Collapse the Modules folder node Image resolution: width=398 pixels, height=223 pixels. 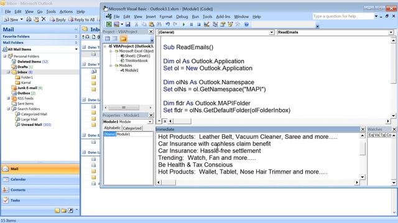111,66
